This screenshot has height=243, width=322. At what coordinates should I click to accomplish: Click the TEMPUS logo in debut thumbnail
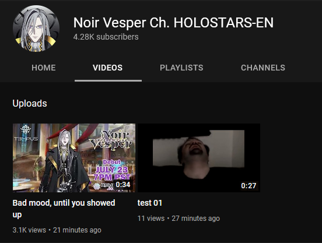pos(26,133)
